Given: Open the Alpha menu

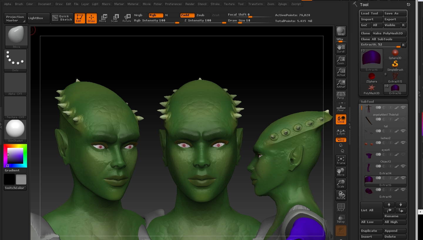Looking at the screenshot, I should click(x=8, y=4).
